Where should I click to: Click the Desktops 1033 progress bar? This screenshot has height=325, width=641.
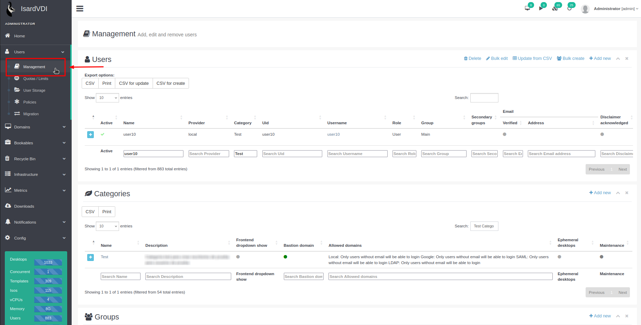pos(48,262)
